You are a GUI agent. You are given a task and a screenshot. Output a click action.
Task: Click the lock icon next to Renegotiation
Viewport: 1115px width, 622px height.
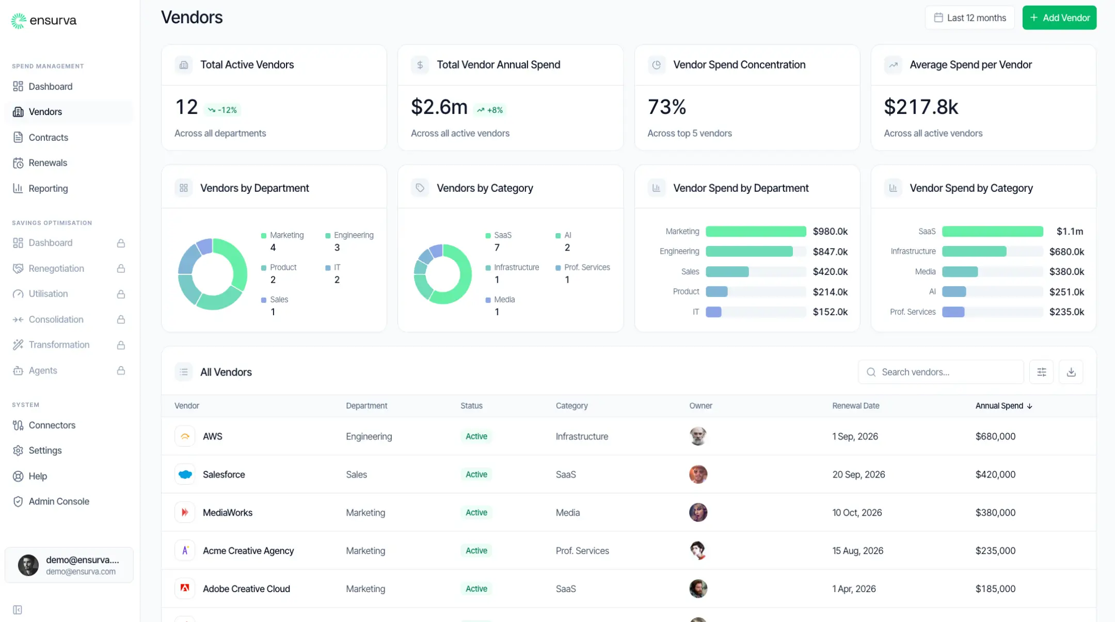point(121,268)
